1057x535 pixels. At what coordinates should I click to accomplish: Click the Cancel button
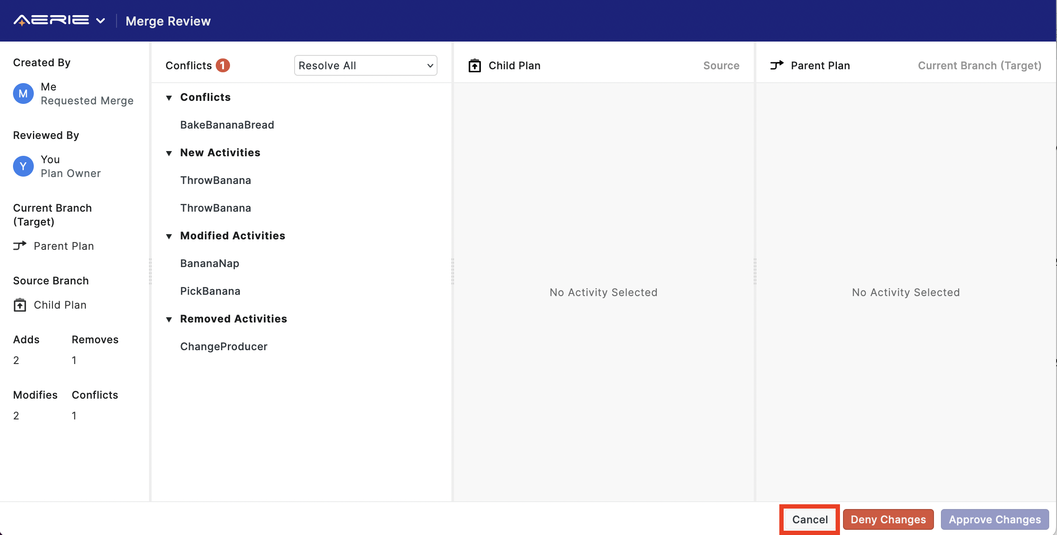tap(809, 519)
